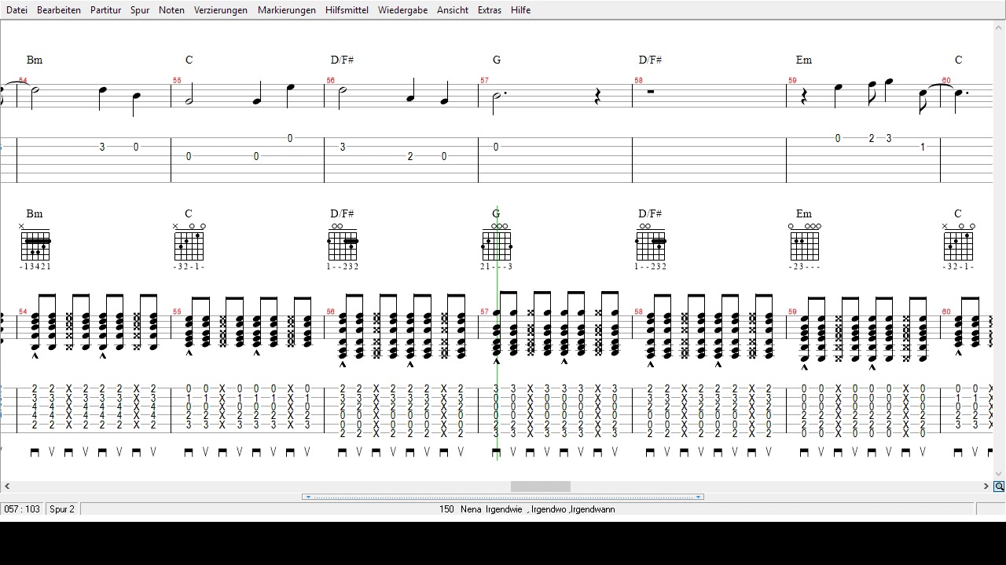
Task: Click measure number 55 on the melody staff
Action: click(177, 81)
